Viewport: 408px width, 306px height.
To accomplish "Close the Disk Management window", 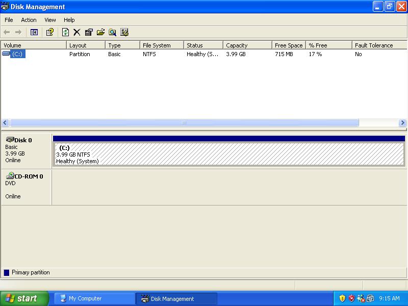I will [401, 7].
